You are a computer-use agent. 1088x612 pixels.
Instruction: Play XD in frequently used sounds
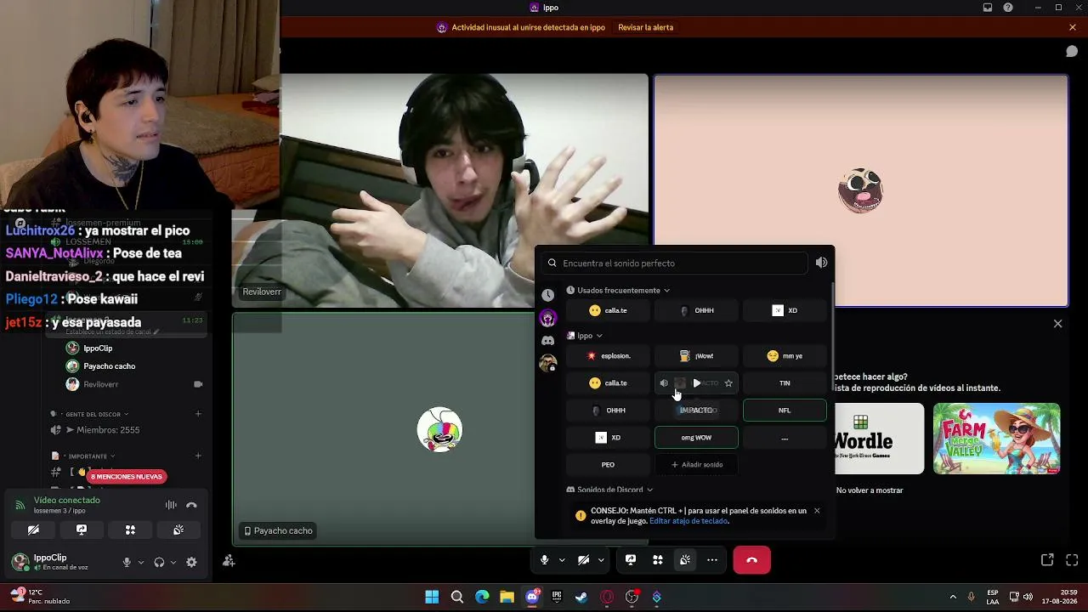[x=785, y=310]
